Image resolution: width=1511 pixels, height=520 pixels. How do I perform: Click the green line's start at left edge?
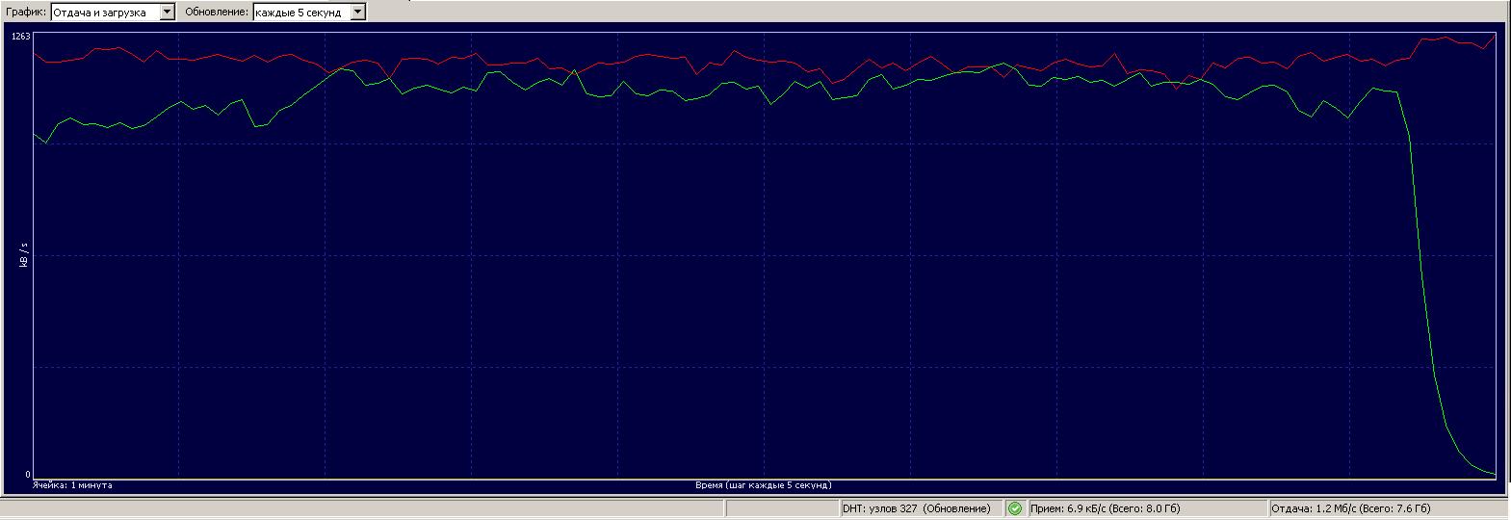[36, 135]
